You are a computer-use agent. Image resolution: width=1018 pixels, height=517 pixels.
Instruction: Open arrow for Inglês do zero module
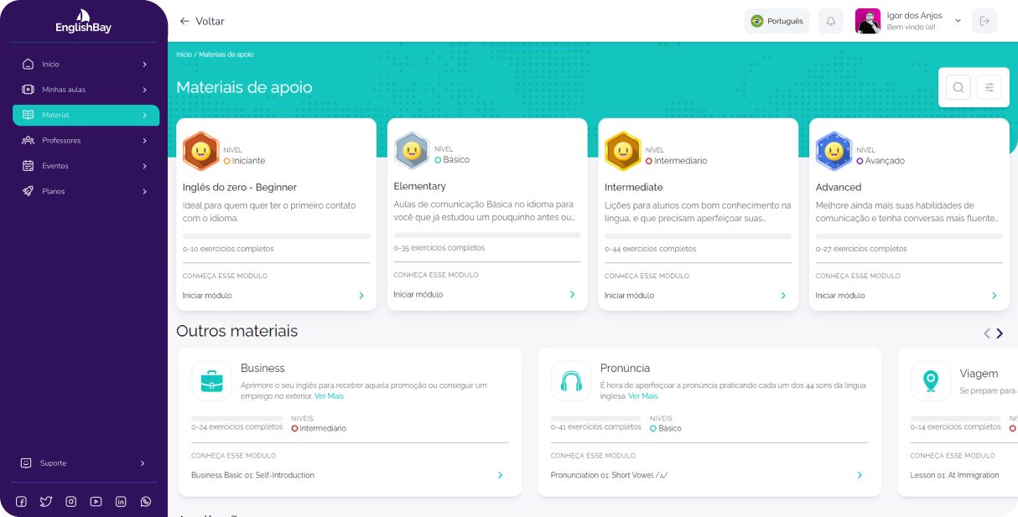tap(361, 296)
